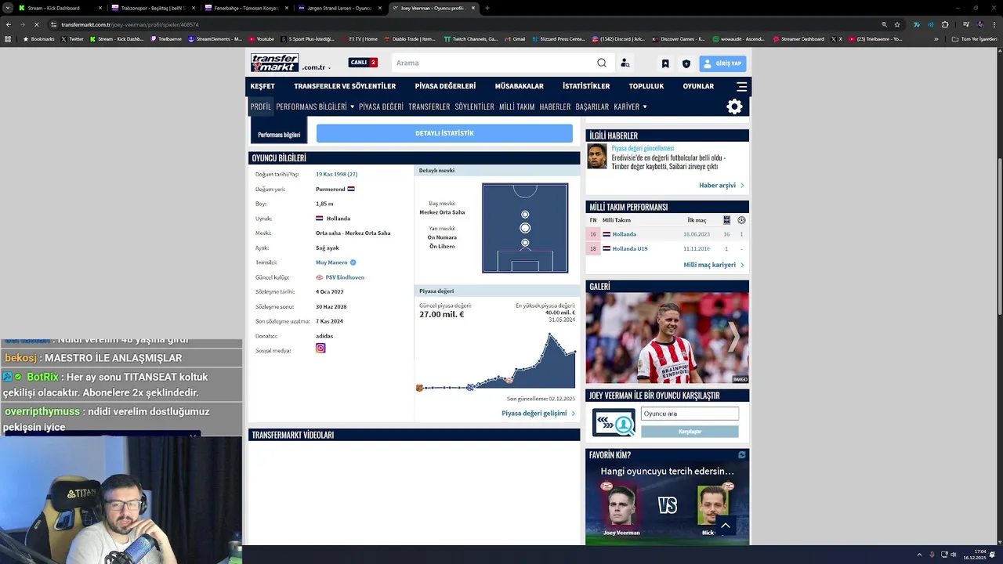Open the Gmail bookmark
1003x564 pixels.
(516, 38)
